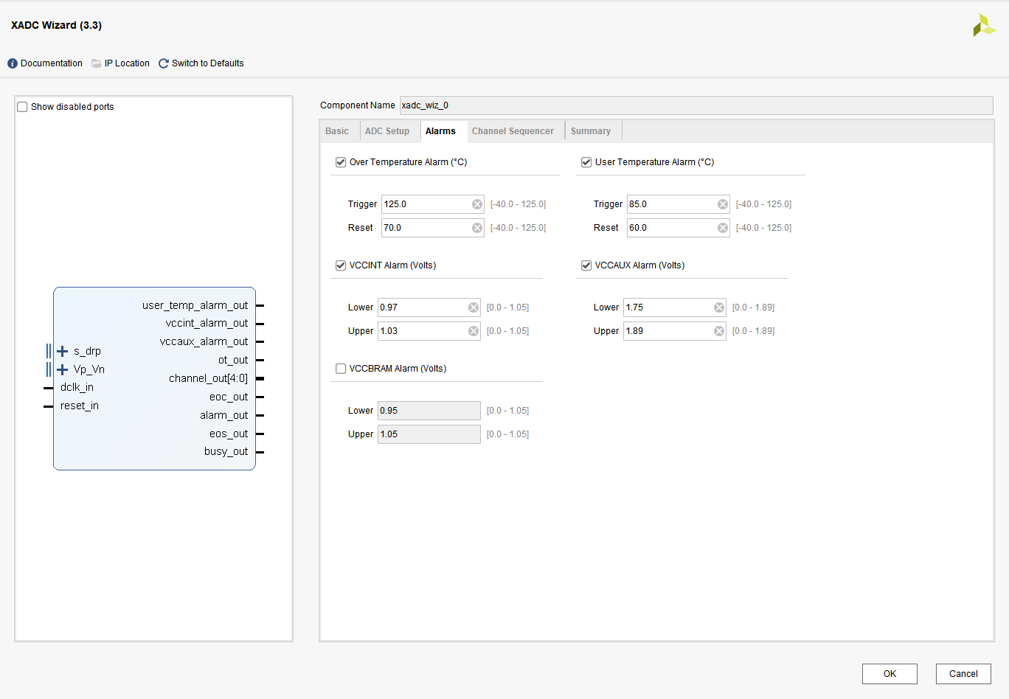Clear the VCCINT Lower value

pos(474,307)
